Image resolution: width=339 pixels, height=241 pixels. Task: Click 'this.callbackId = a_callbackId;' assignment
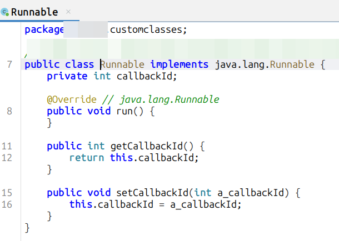point(155,204)
